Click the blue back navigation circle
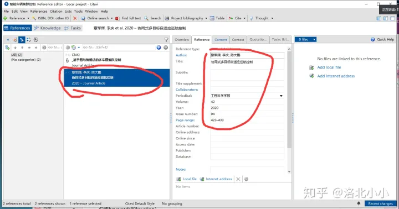Image resolution: width=399 pixels, height=209 pixels. pos(159,47)
